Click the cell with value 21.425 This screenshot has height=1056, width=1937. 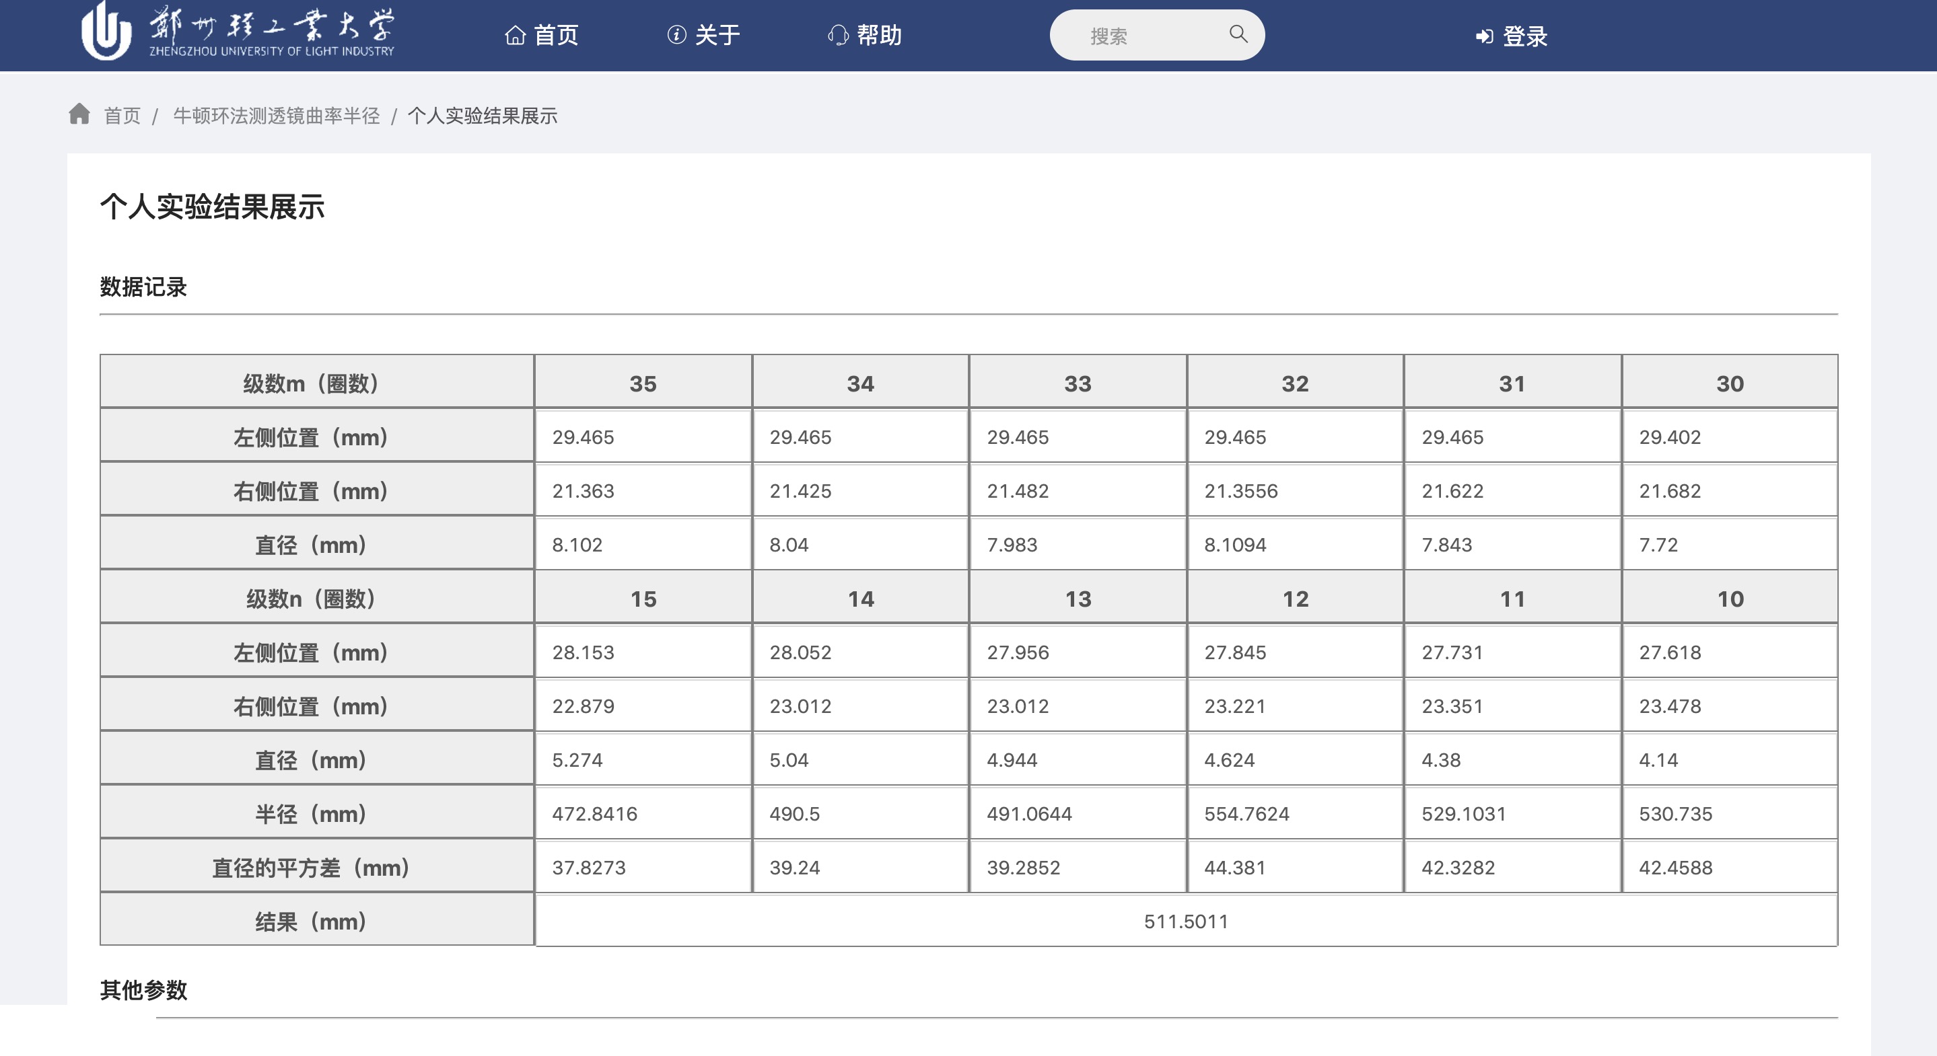click(860, 489)
